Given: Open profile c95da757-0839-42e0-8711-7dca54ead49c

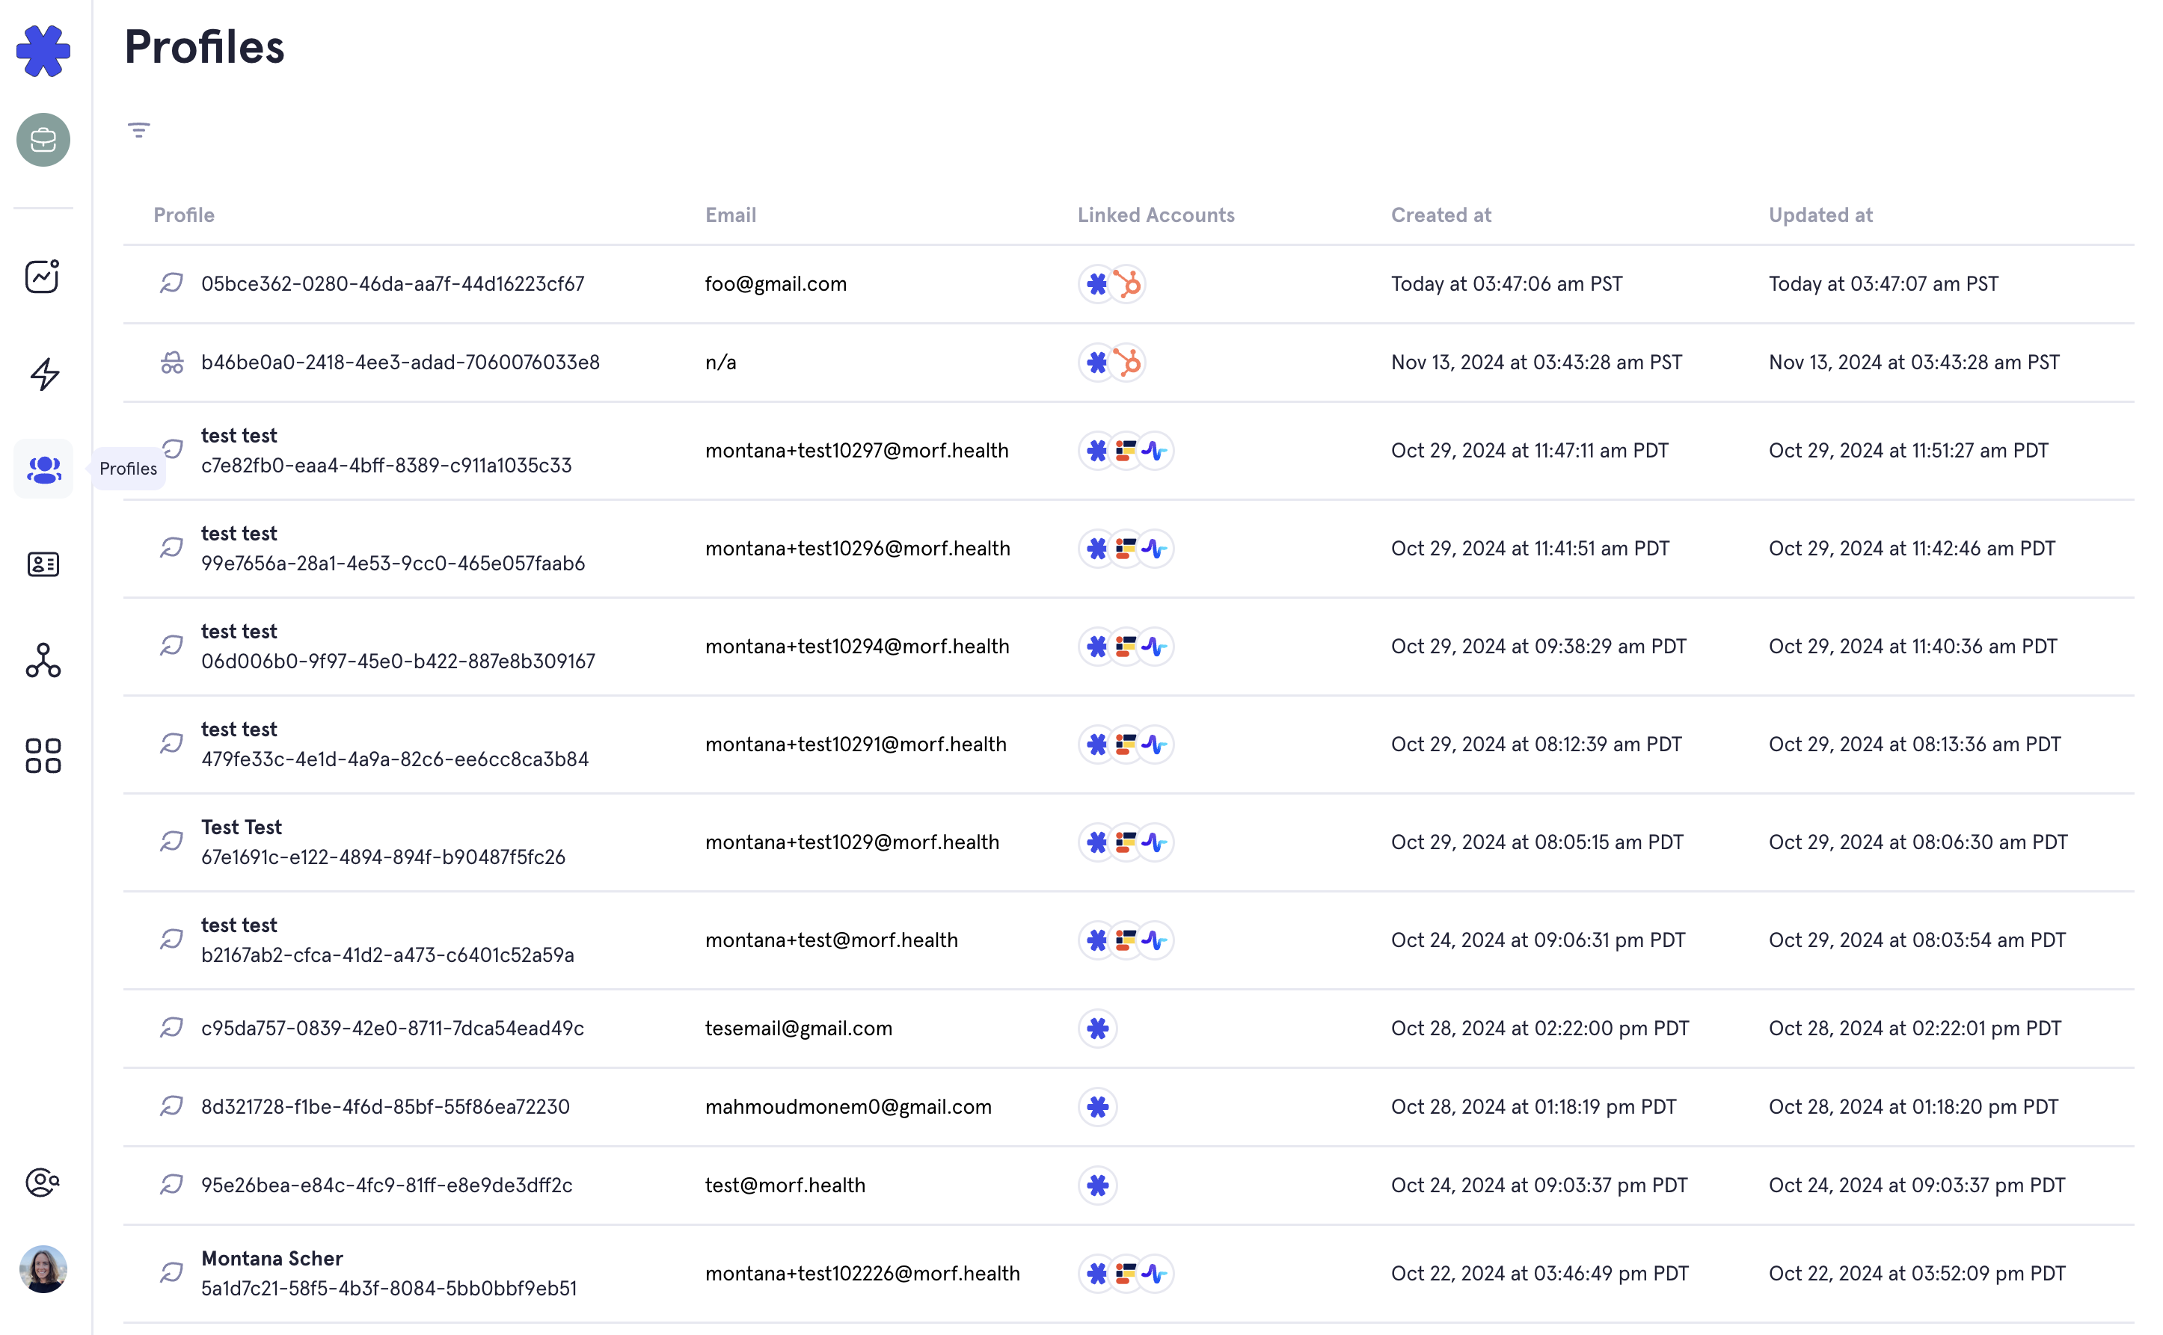Looking at the screenshot, I should pyautogui.click(x=392, y=1029).
